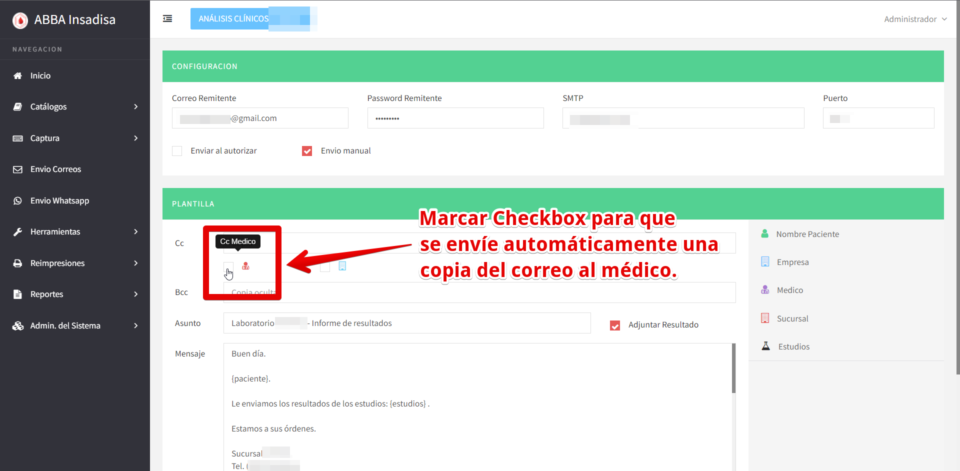Check the Cc company checkbox beside building icon
Screen dimensions: 960x471
pos(325,267)
